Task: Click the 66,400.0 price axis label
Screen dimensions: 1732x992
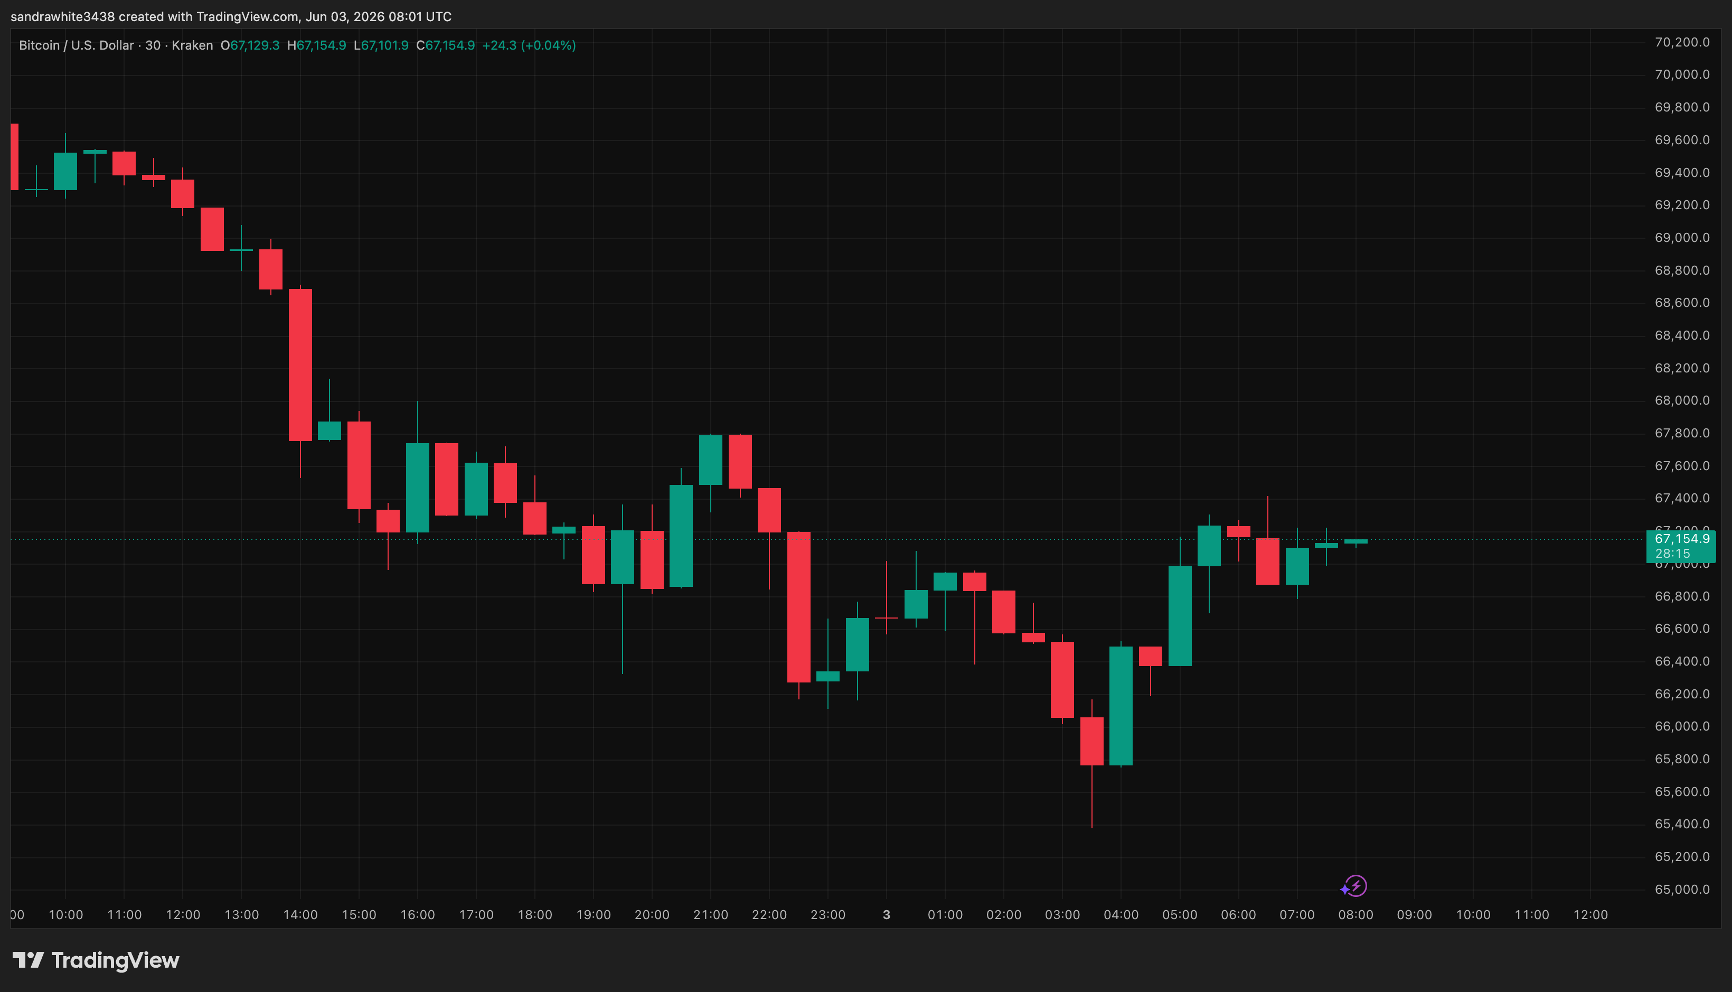Action: 1682,661
